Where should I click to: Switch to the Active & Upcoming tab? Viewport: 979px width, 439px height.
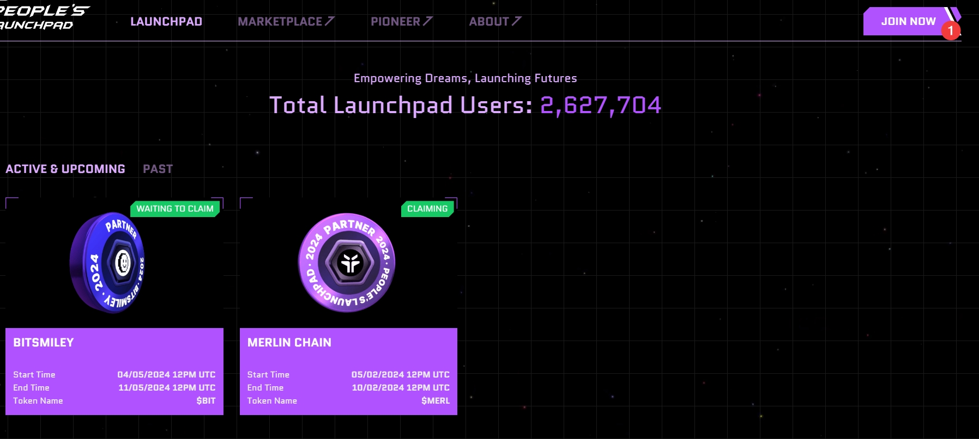[65, 169]
